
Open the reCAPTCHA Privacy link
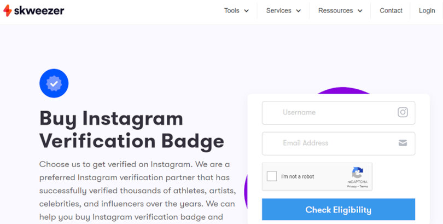pos(352,186)
